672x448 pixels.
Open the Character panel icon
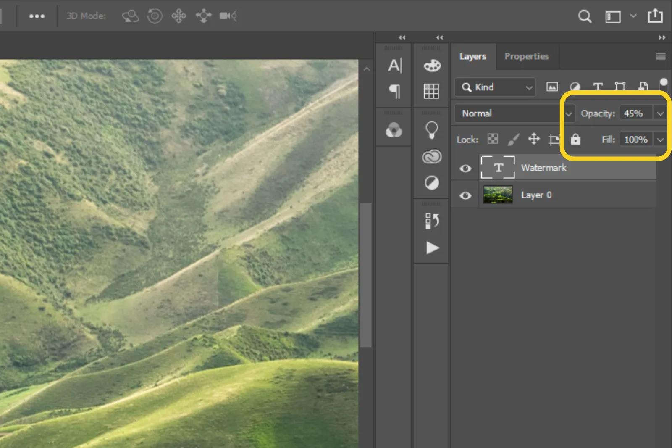(x=394, y=66)
